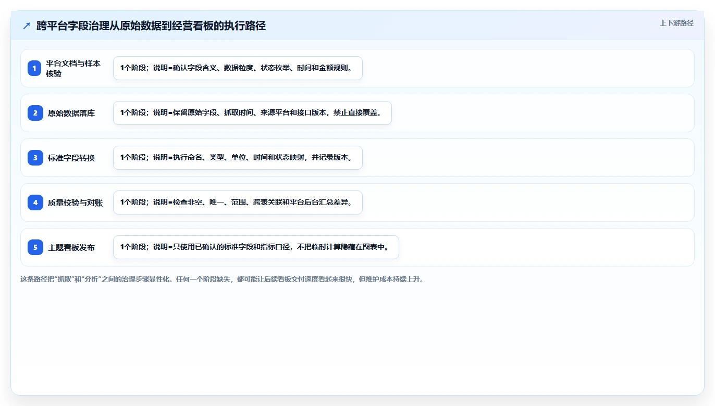715x406 pixels.
Task: Click the step 1 number badge
Action: [x=35, y=68]
